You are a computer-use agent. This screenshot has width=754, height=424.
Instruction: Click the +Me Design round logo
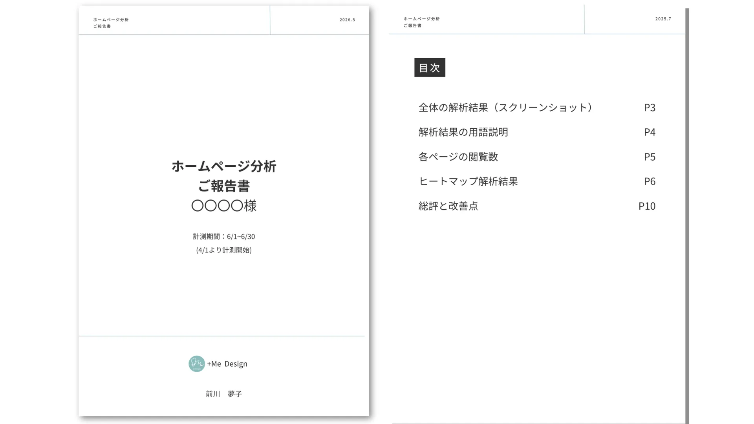tap(197, 364)
